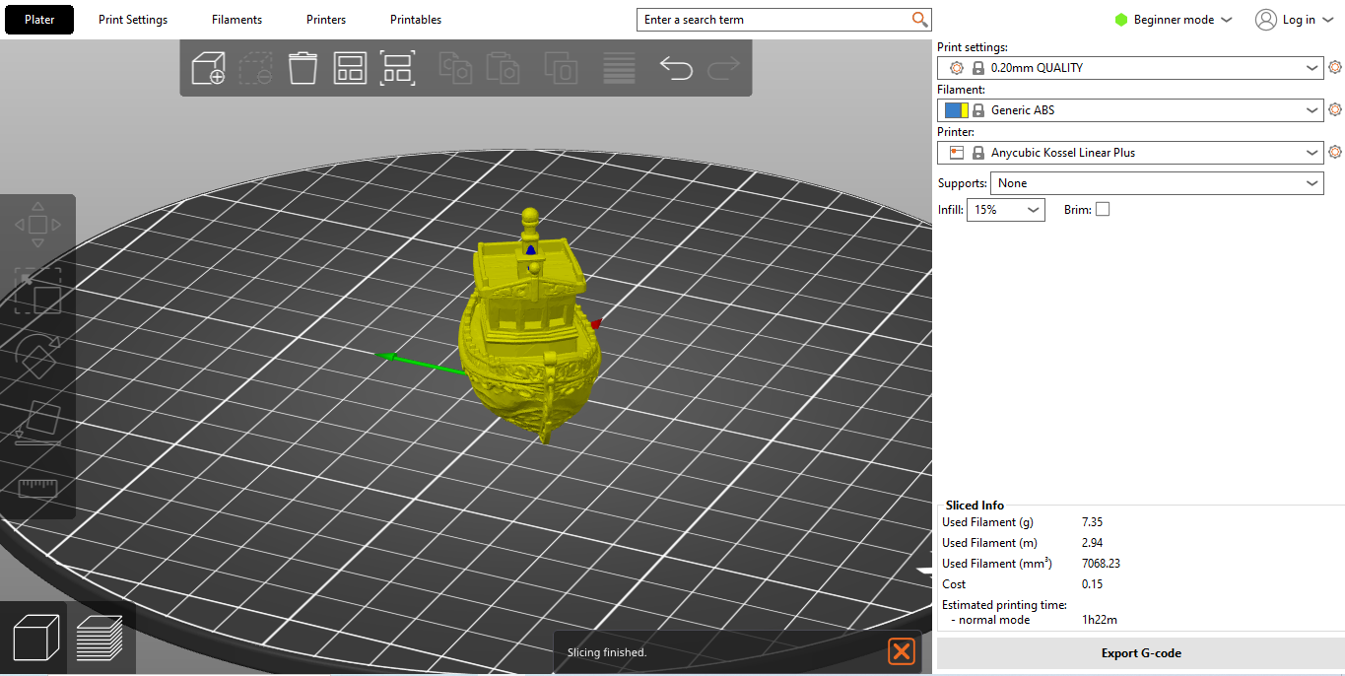1345x676 pixels.
Task: Open the Filaments tab
Action: pyautogui.click(x=236, y=20)
